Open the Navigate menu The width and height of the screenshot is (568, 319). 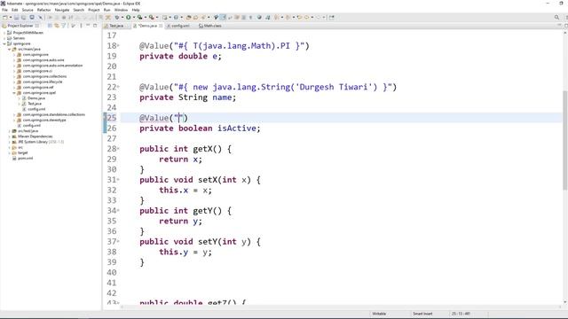tap(62, 10)
